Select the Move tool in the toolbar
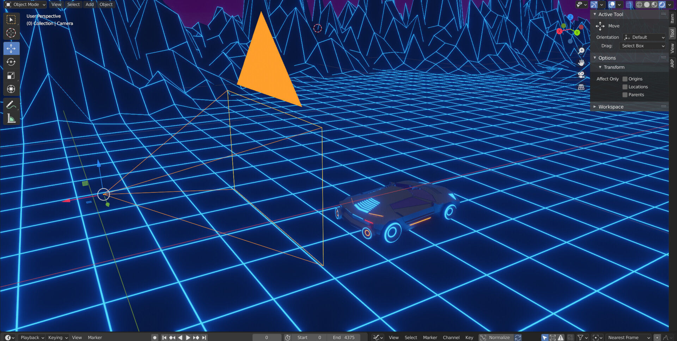The width and height of the screenshot is (677, 341). point(11,48)
